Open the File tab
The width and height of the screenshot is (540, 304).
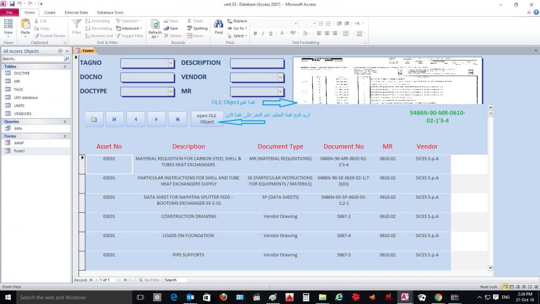tap(9, 12)
